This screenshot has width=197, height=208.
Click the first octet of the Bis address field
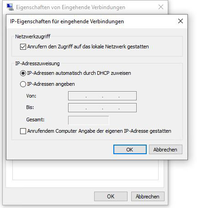point(77,108)
